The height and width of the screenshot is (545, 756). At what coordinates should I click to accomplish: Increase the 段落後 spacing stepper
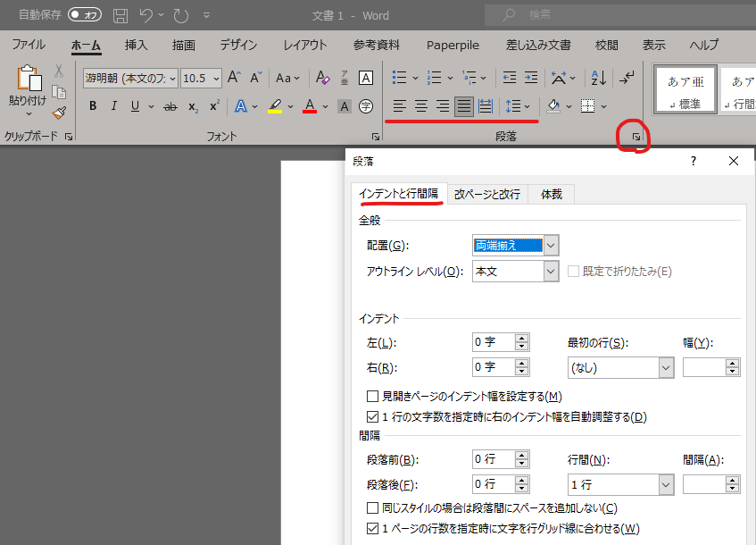click(x=521, y=480)
